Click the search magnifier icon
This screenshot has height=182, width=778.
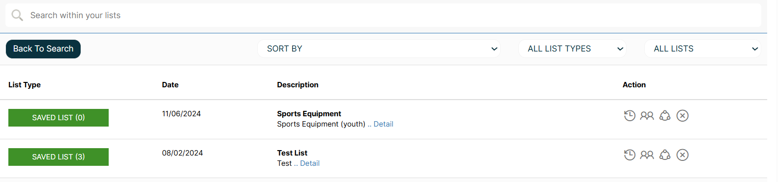click(17, 15)
